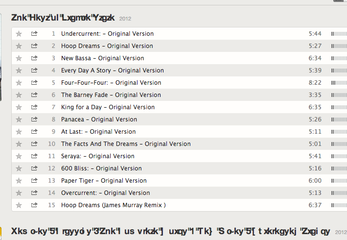347x240 pixels.
Task: Click share icon beside At Last:
Action: click(x=34, y=132)
